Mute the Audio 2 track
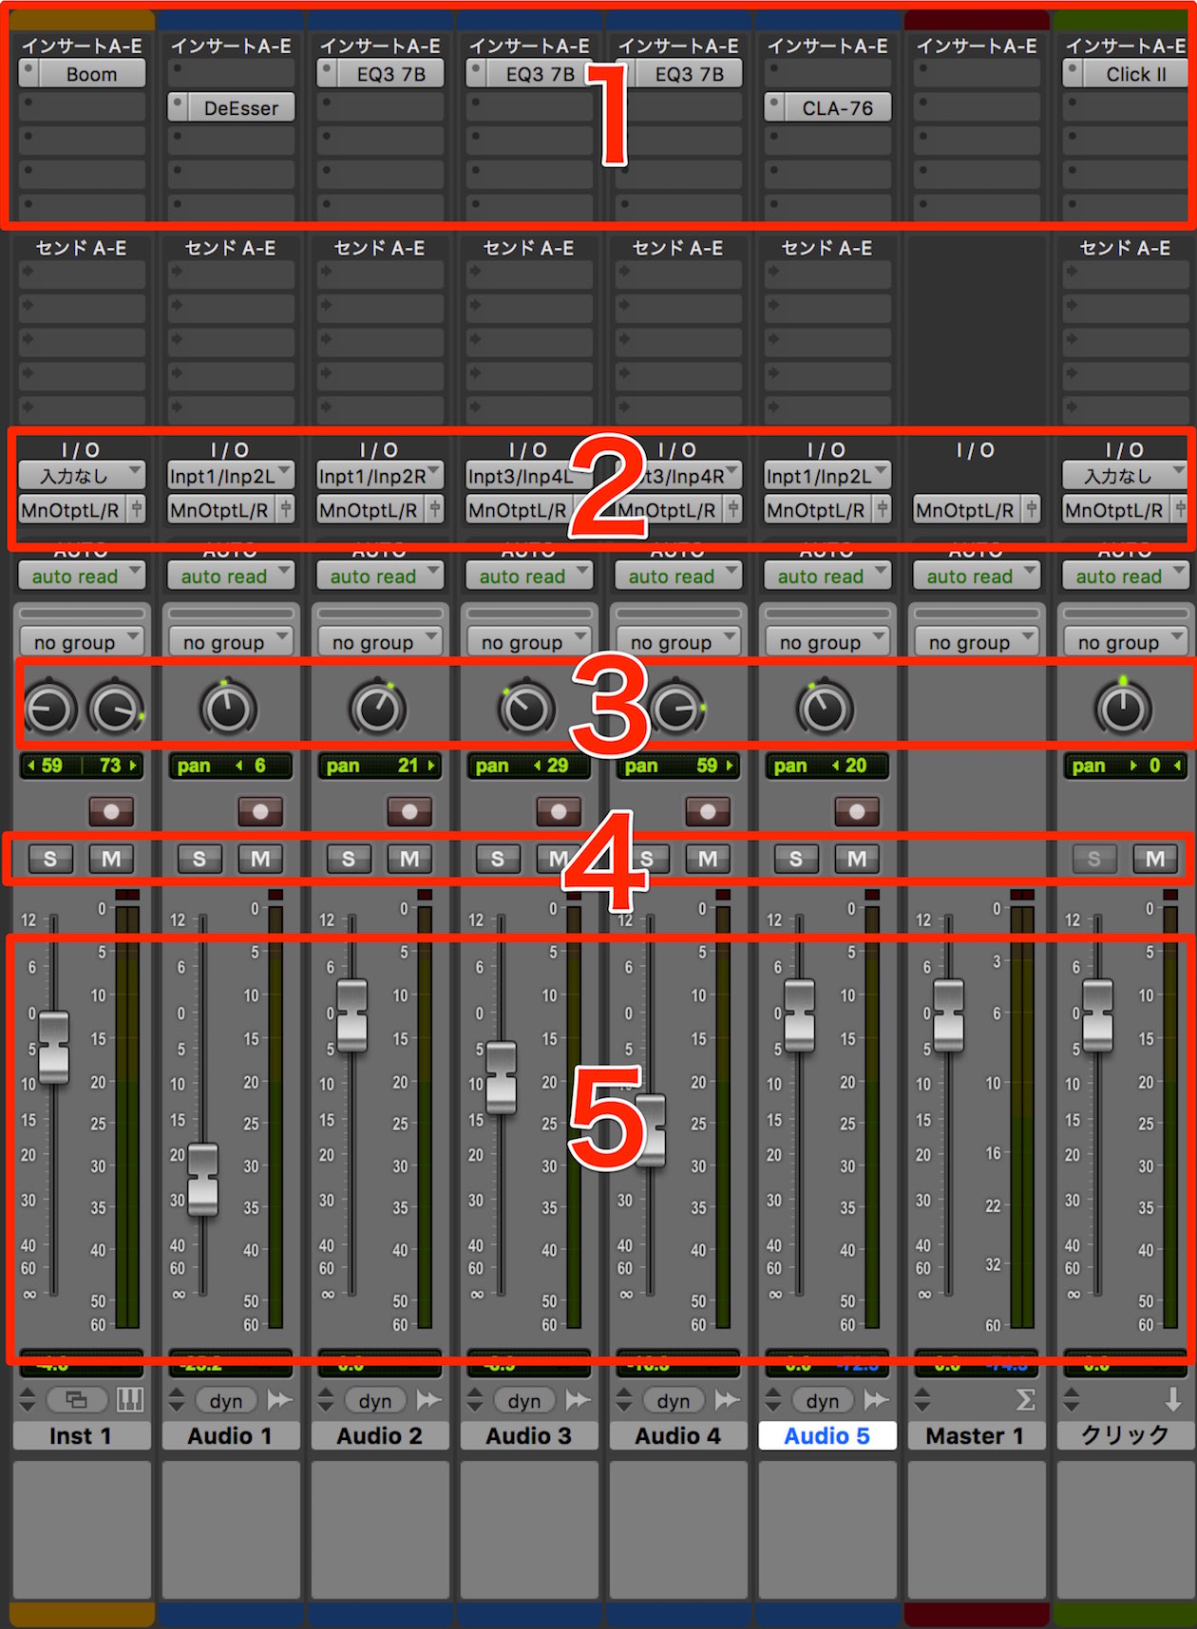 (x=409, y=859)
